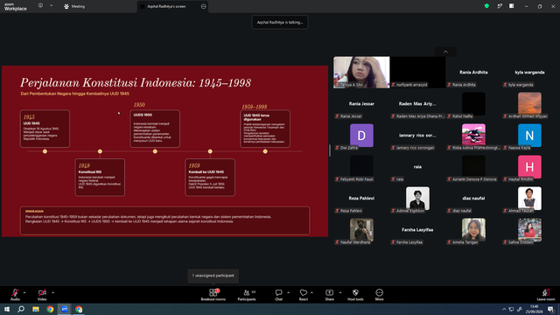The height and width of the screenshot is (315, 560).
Task: Expand chat options arrow beside Chat
Action: coord(288,292)
